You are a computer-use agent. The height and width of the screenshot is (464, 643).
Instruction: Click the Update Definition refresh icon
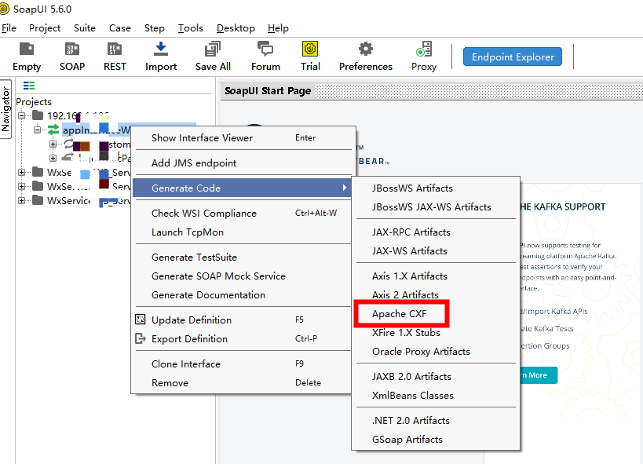141,320
